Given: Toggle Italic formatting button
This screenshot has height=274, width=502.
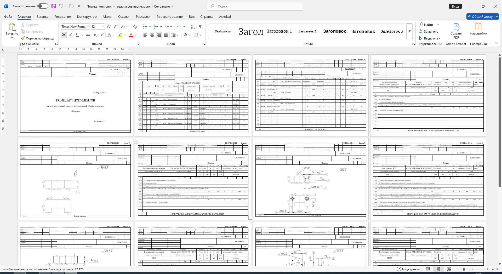Looking at the screenshot, I should (70, 35).
